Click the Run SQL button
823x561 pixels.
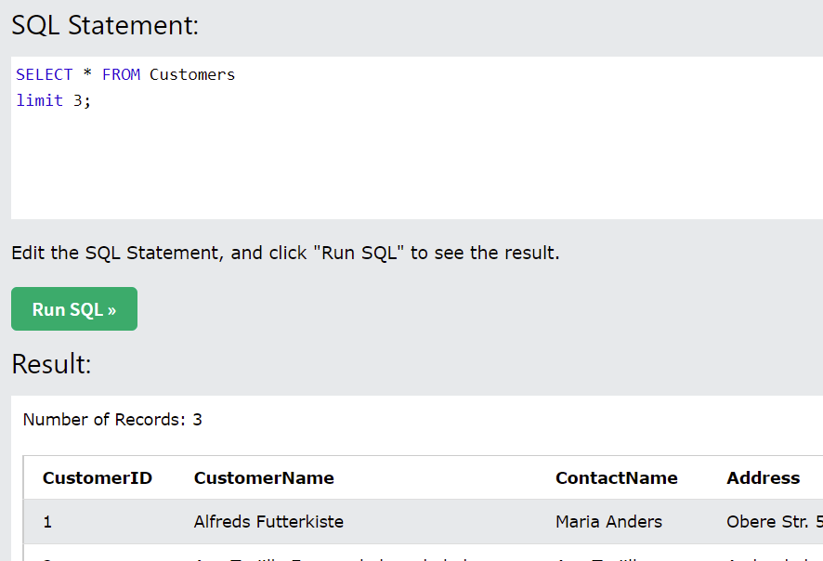pyautogui.click(x=74, y=309)
